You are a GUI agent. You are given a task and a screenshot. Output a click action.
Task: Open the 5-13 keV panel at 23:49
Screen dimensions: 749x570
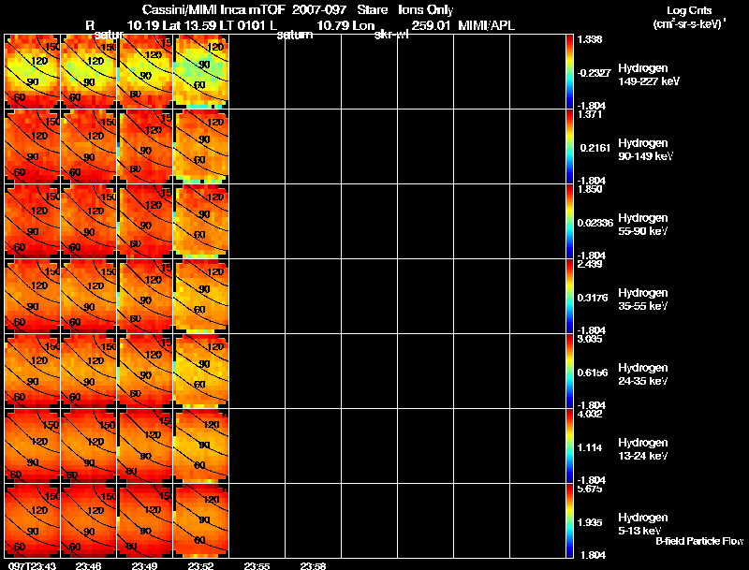(x=145, y=521)
